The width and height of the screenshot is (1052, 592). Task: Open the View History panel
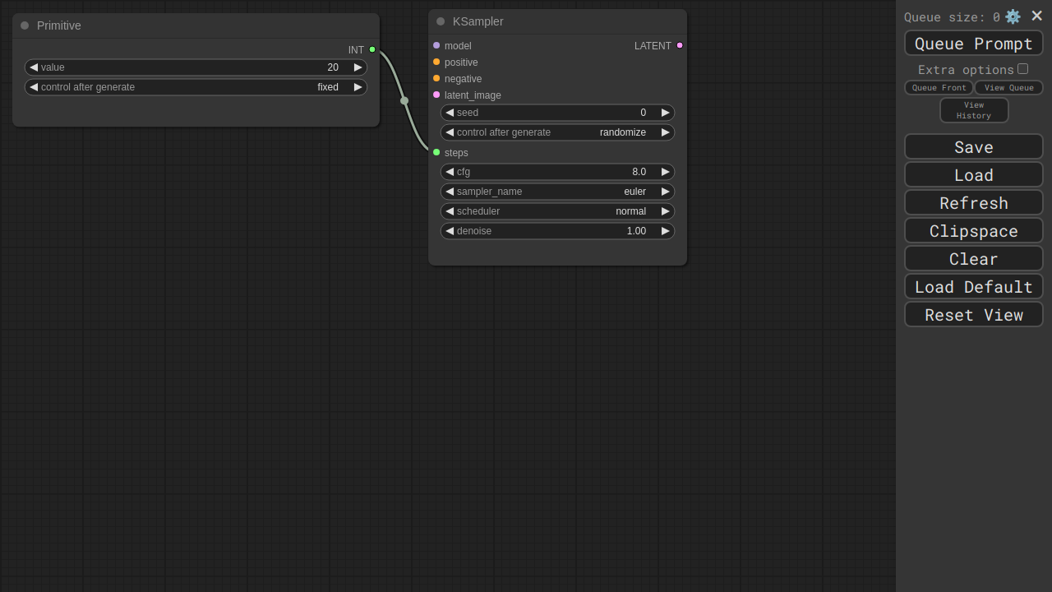coord(973,110)
